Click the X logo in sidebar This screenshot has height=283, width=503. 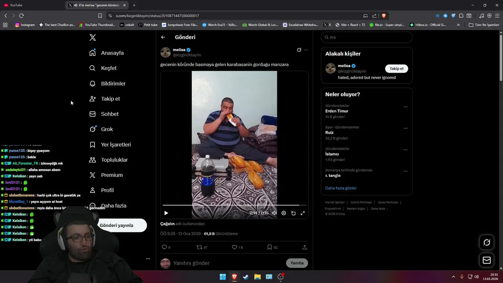coord(93,37)
